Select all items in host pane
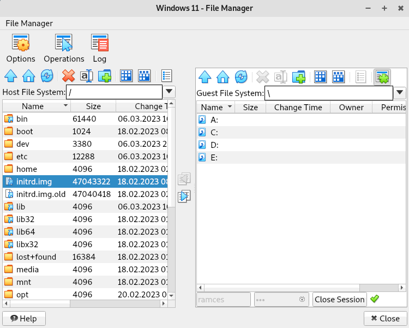The height and width of the screenshot is (328, 409). [x=127, y=76]
